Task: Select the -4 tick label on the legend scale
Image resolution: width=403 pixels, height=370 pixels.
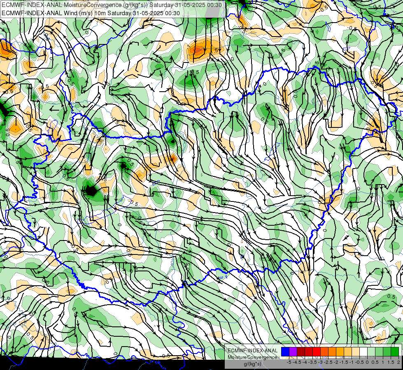Action: [x=305, y=362]
